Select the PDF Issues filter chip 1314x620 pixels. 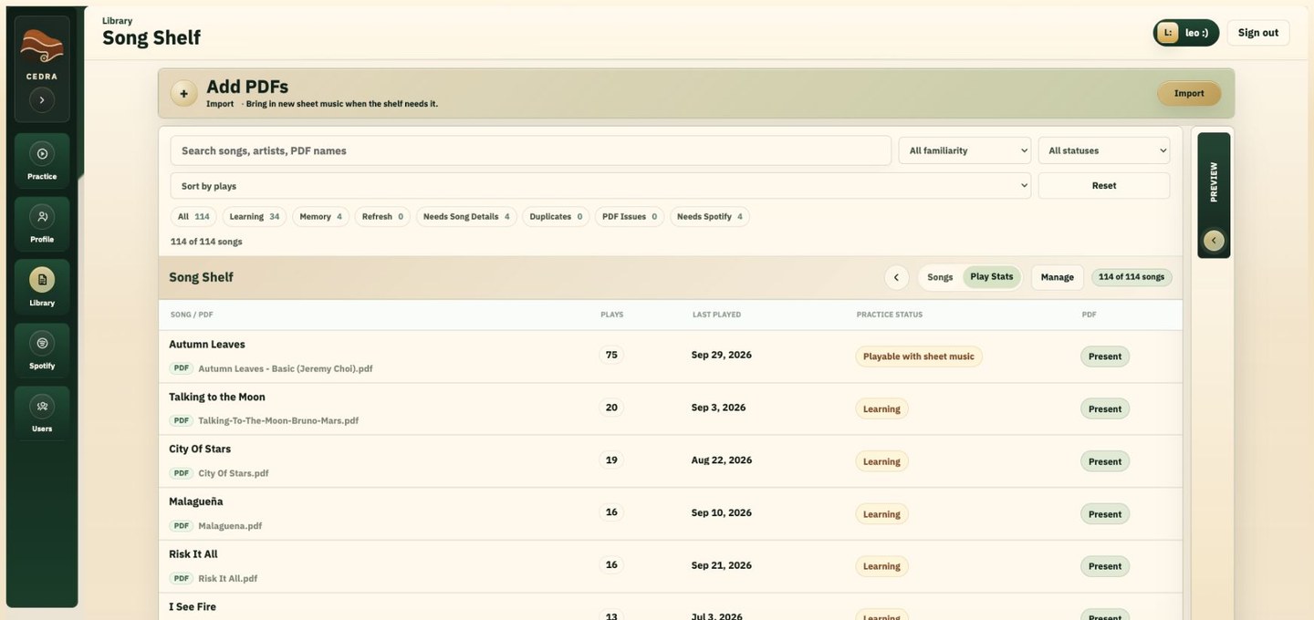(630, 217)
